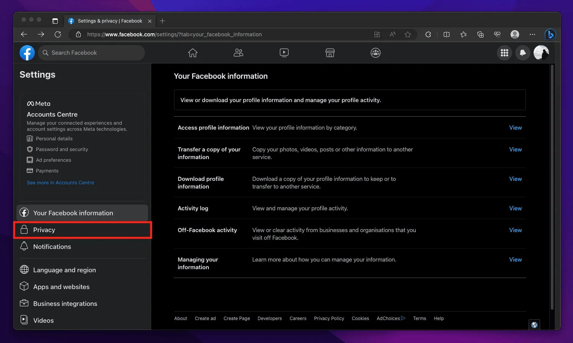The height and width of the screenshot is (343, 573).
Task: View the Activity log
Action: point(515,208)
